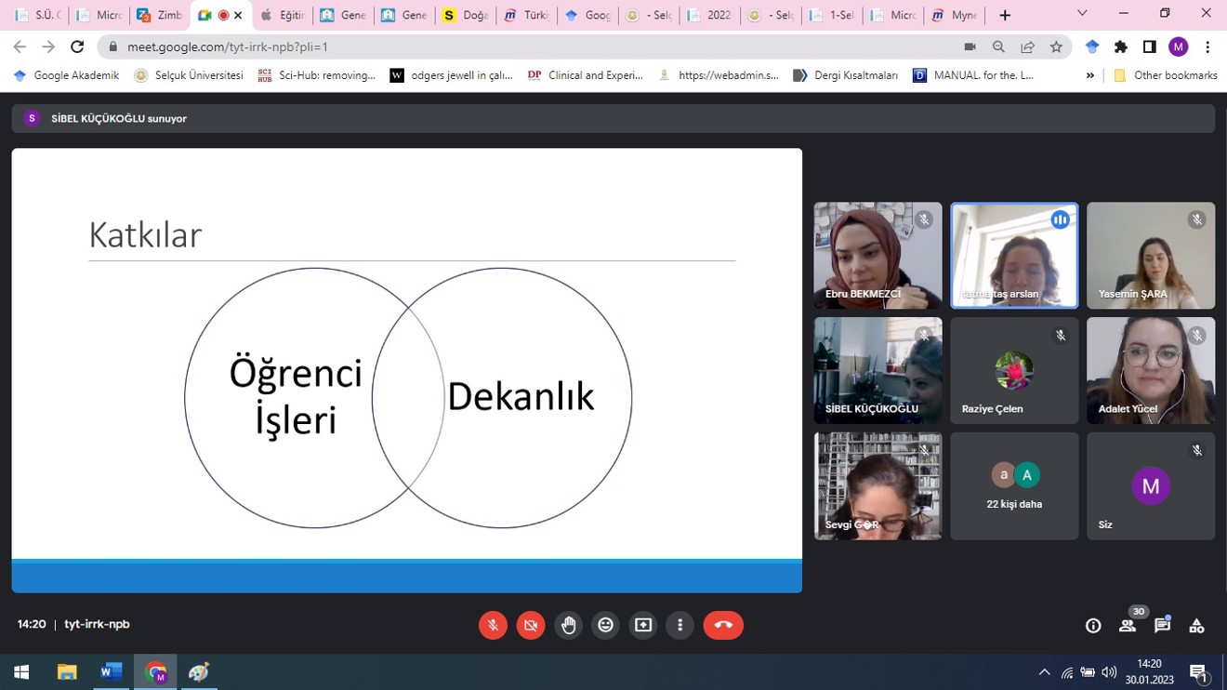Leave the call with red hang-up button
Viewport: 1227px width, 690px height.
pos(723,625)
